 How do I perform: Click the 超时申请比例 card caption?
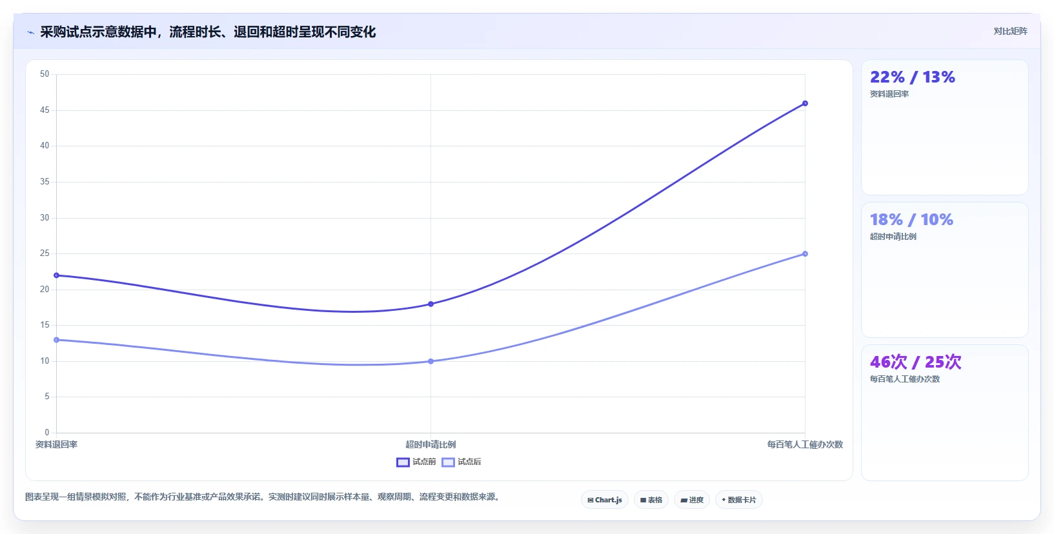tap(893, 237)
